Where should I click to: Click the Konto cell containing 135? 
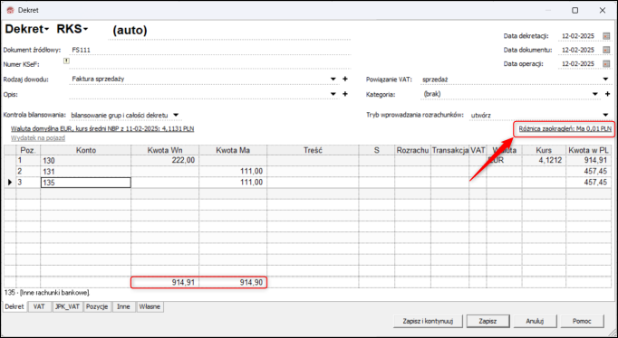tap(85, 183)
